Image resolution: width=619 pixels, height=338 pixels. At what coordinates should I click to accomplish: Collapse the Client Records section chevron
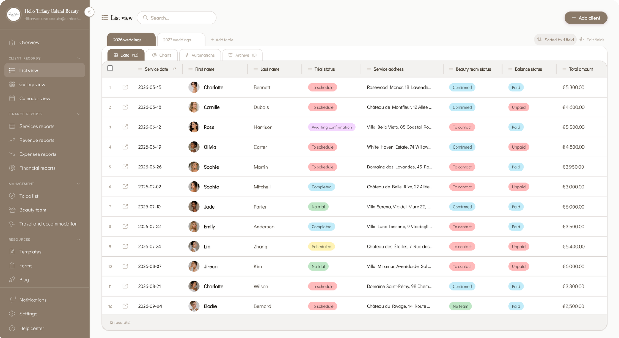tap(79, 58)
